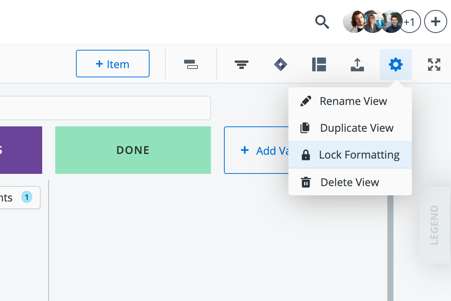Click the first user avatar photo
The image size is (451, 301).
(354, 21)
